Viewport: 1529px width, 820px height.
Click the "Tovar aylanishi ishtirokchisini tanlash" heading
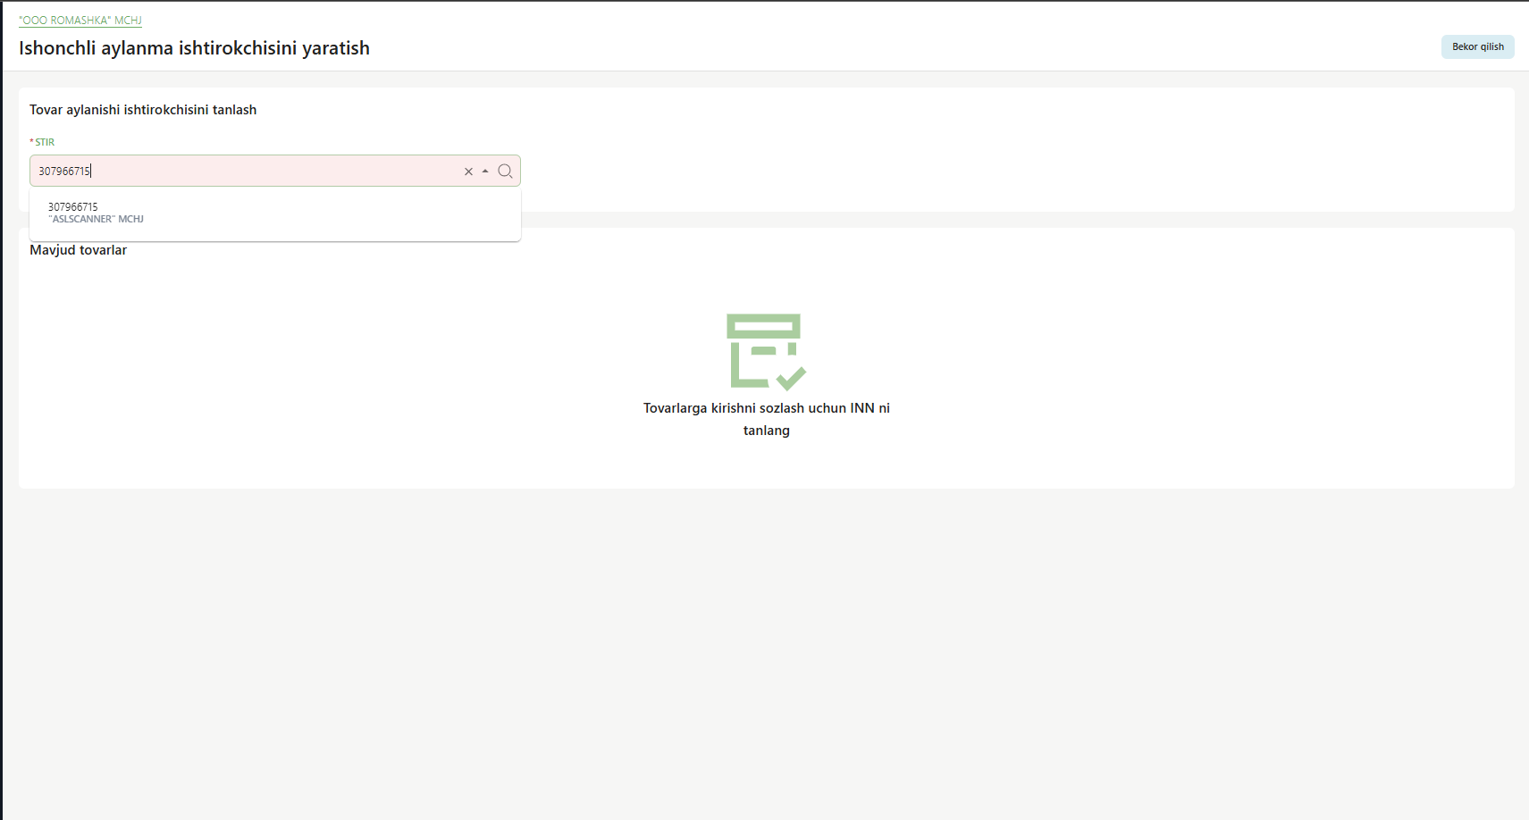click(143, 110)
